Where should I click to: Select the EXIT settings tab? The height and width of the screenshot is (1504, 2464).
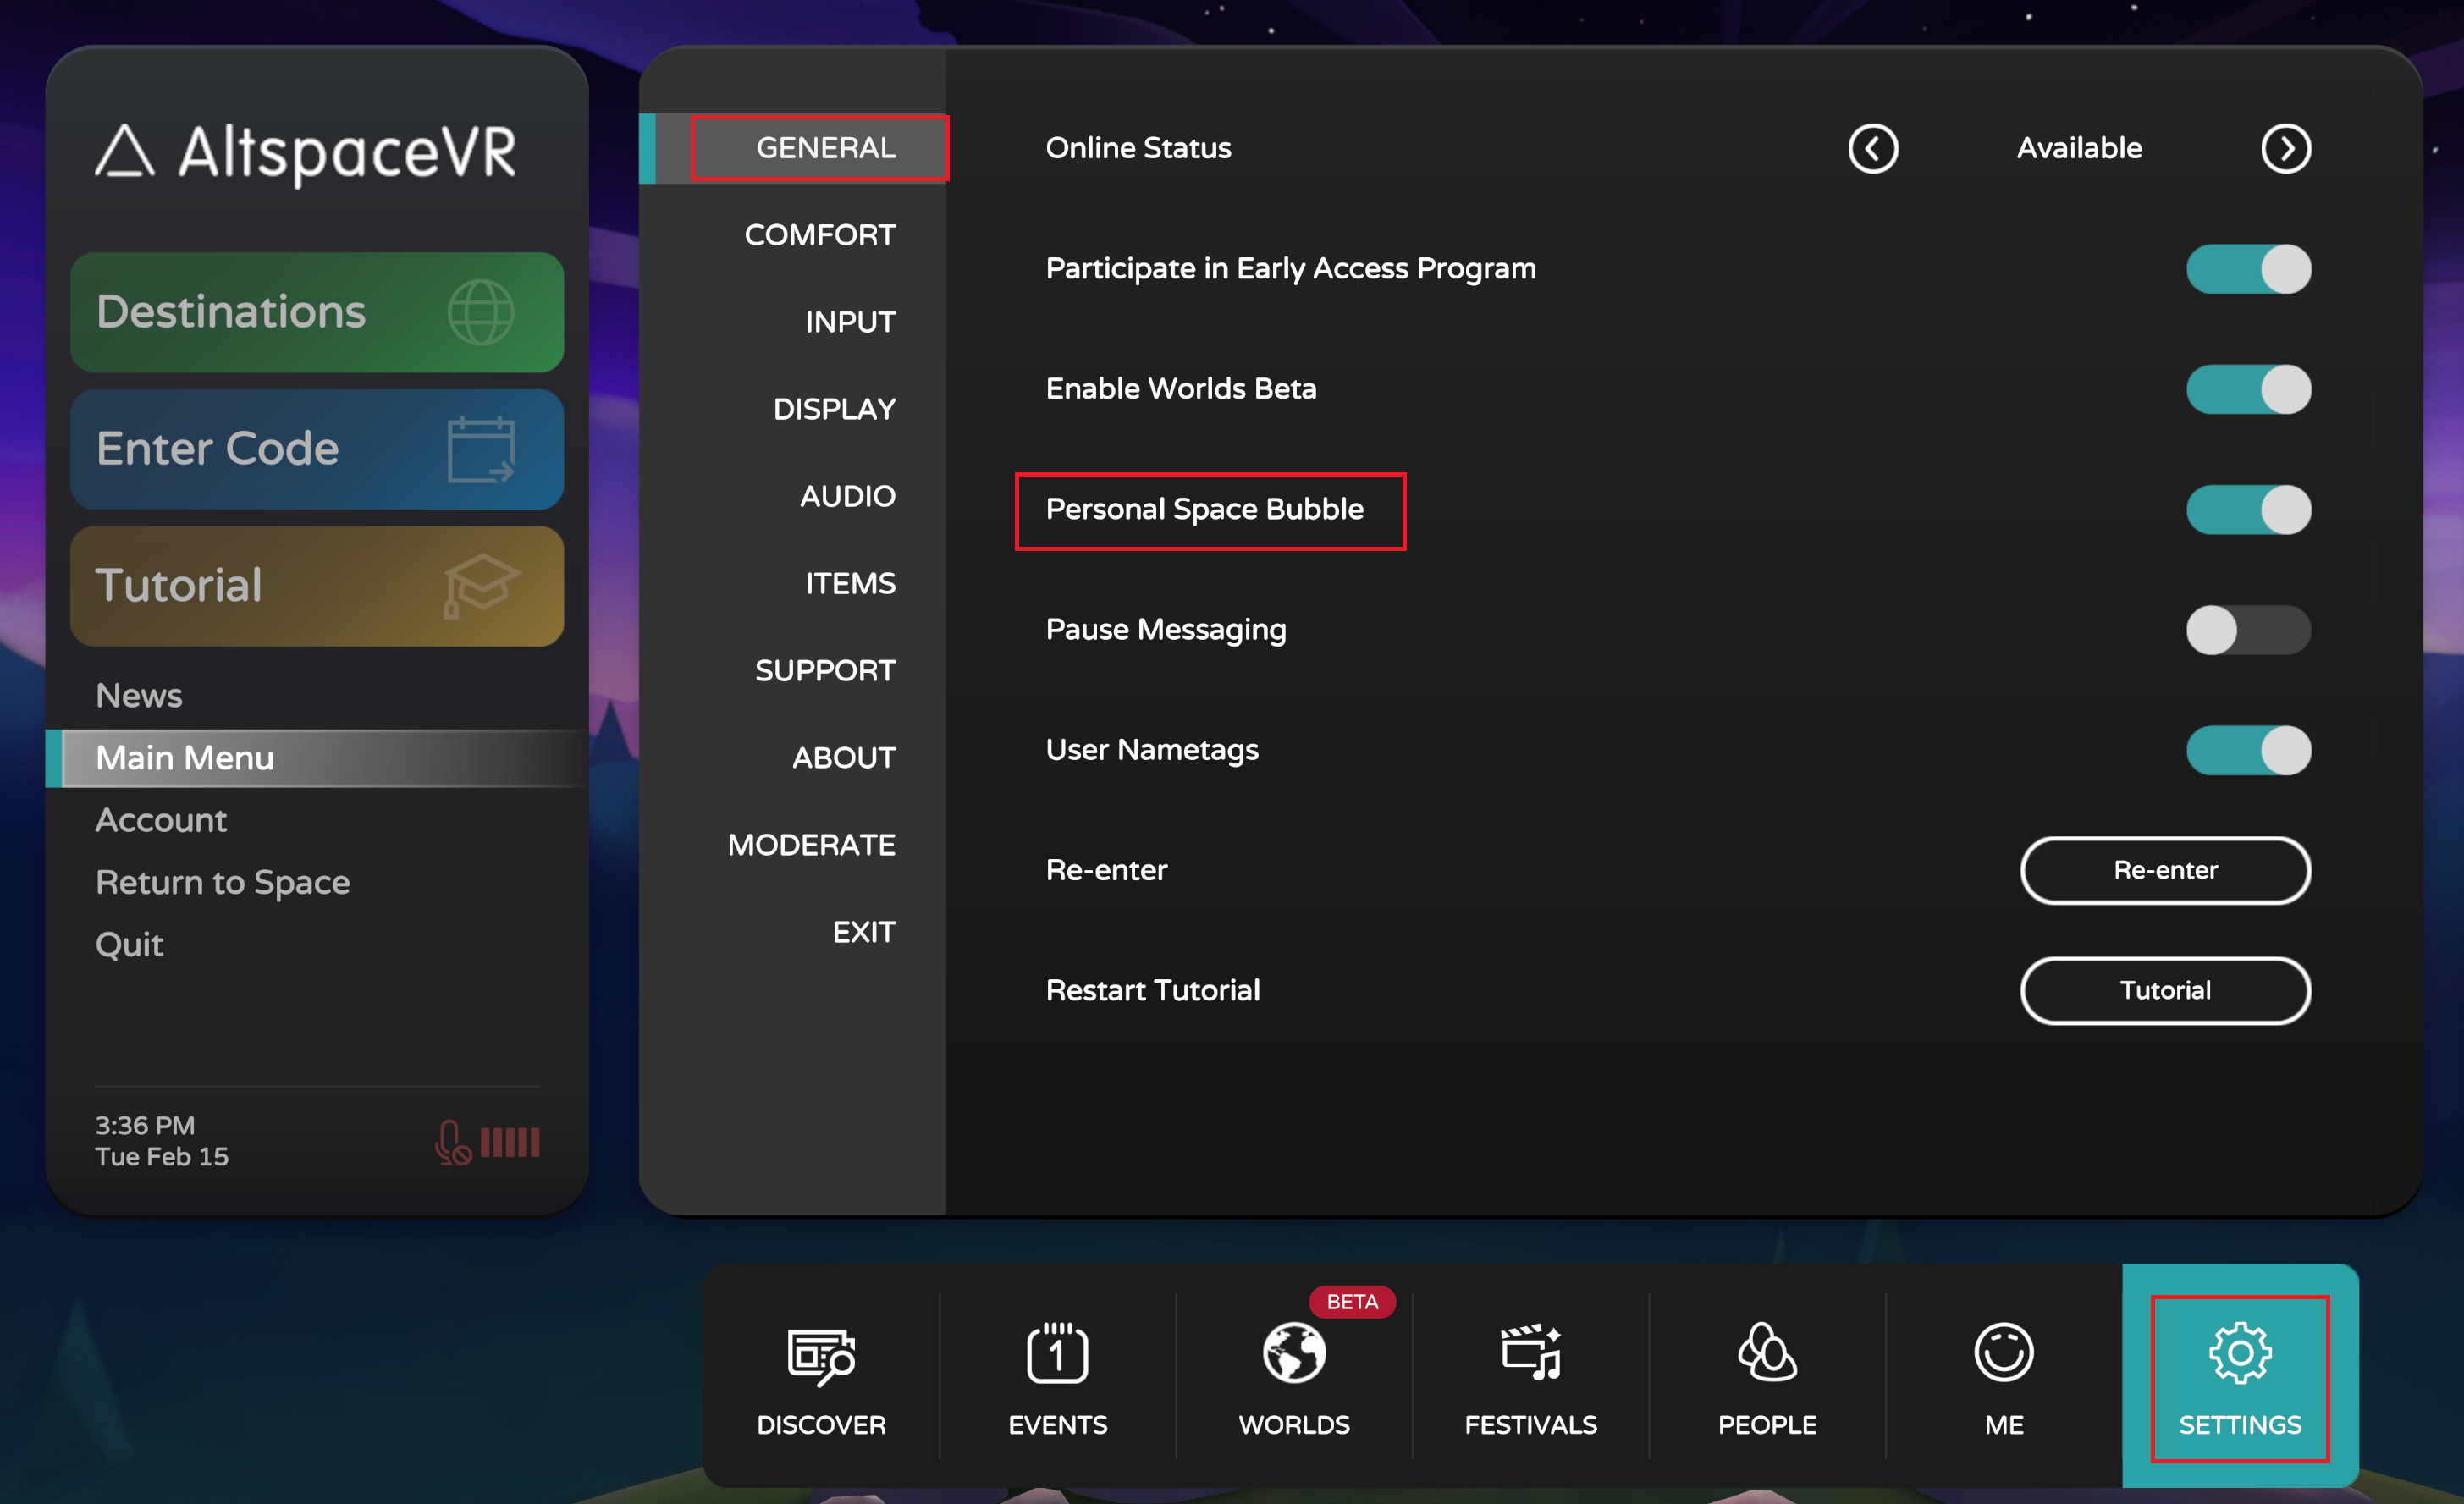[864, 932]
